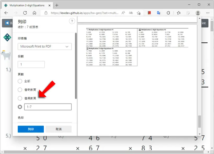
Task: Click the blue 列印 print button
Action: click(31, 129)
